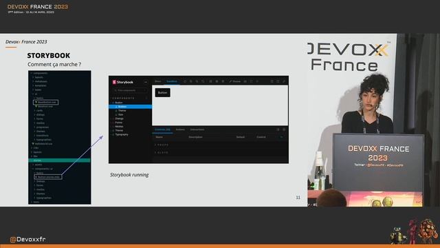Collapse the Button component group in Storybook
Viewport: 440px width, 248px height.
[119, 103]
